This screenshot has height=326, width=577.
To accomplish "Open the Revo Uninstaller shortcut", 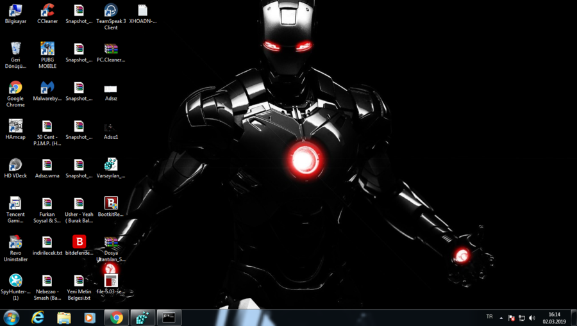I will [15, 249].
